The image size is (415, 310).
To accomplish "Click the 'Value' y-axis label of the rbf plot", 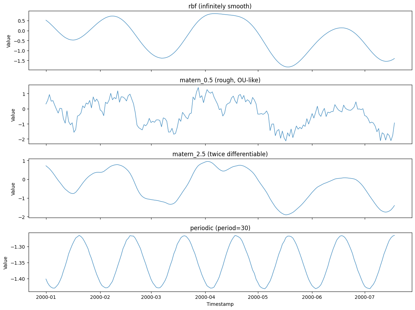I will click(x=8, y=41).
